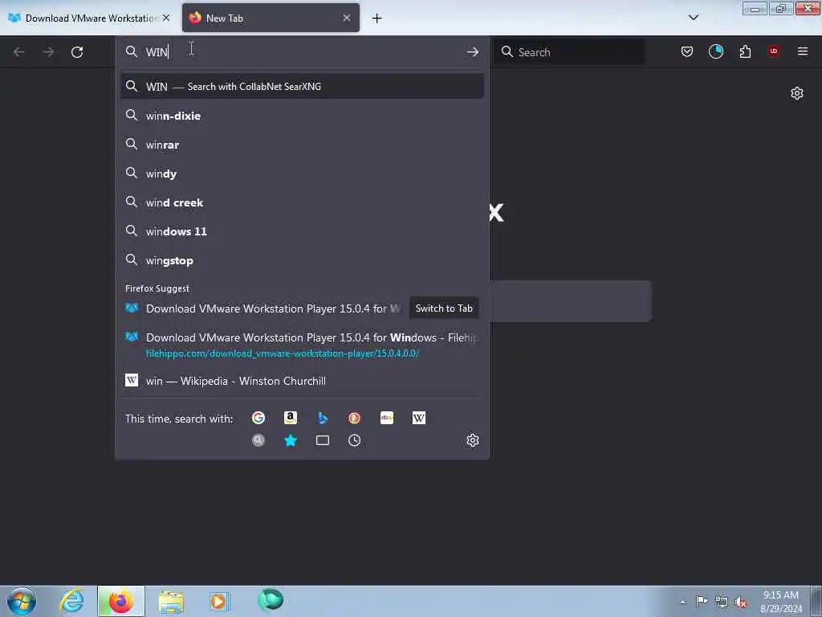Open a new tab with plus button
The height and width of the screenshot is (617, 822).
coord(377,18)
